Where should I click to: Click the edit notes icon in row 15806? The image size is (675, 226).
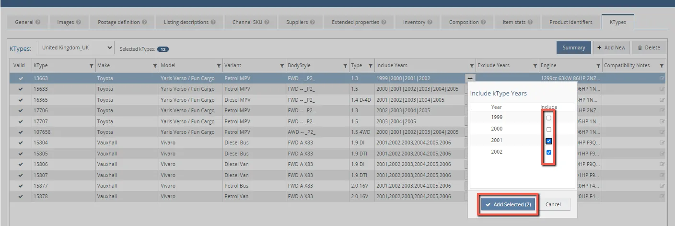coord(662,164)
